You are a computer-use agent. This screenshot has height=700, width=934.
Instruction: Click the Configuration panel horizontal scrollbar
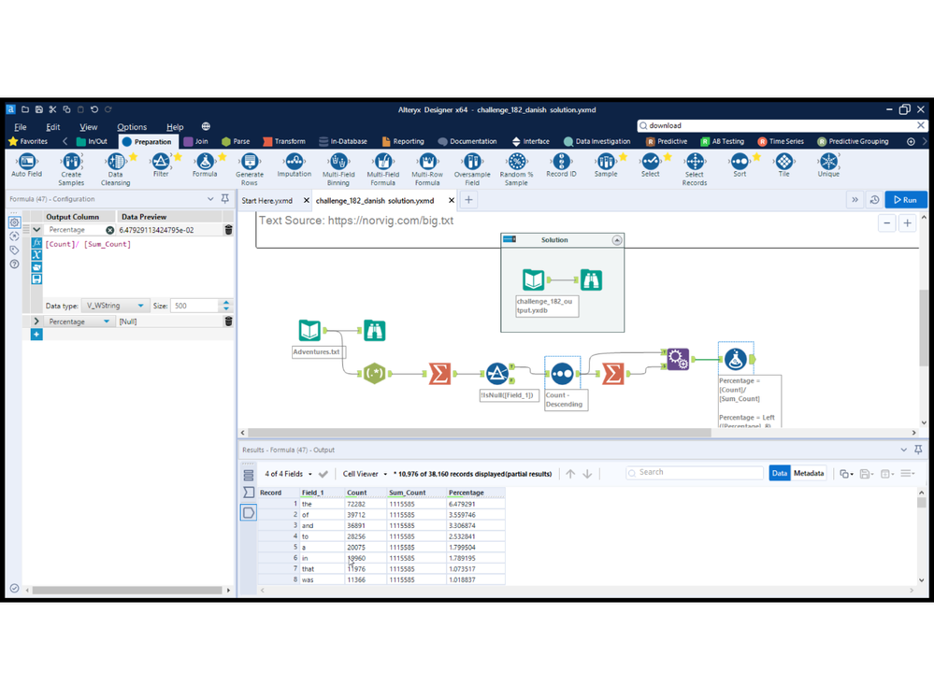point(127,591)
